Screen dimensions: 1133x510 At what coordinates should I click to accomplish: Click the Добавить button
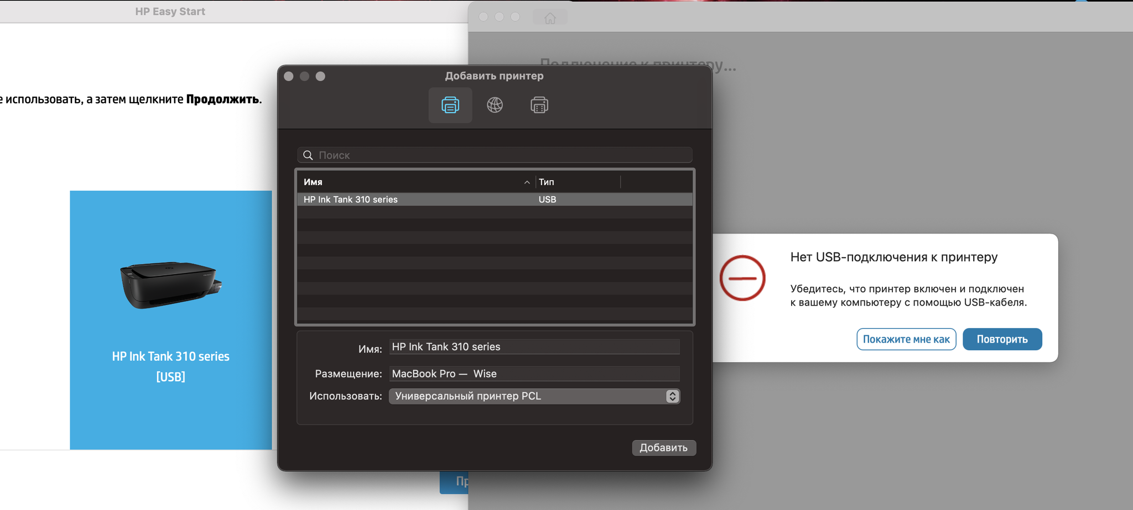coord(664,448)
